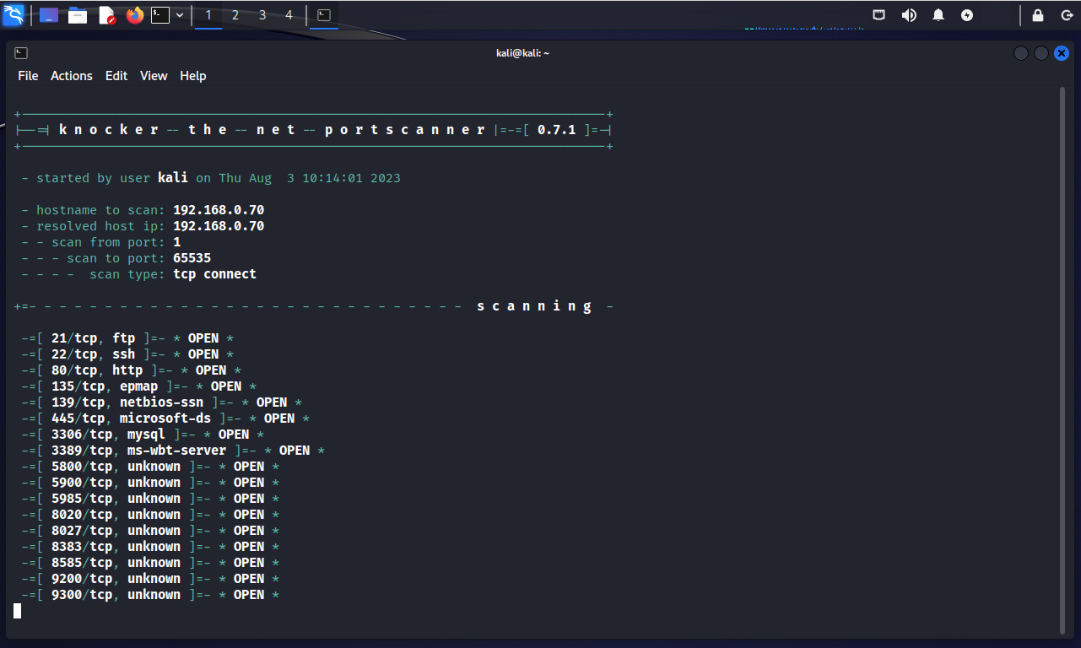The height and width of the screenshot is (648, 1081).
Task: Expand the terminal launcher dropdown arrow
Action: coord(180,15)
